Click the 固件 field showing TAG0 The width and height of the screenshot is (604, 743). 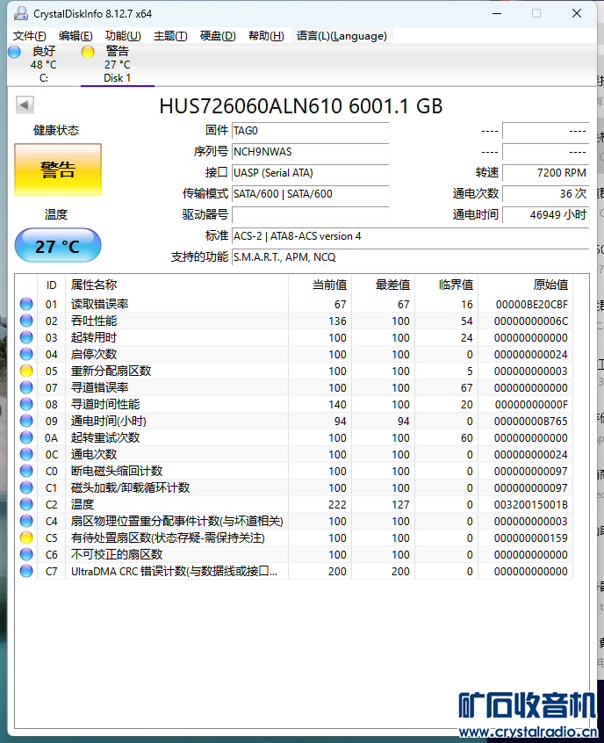[x=310, y=130]
